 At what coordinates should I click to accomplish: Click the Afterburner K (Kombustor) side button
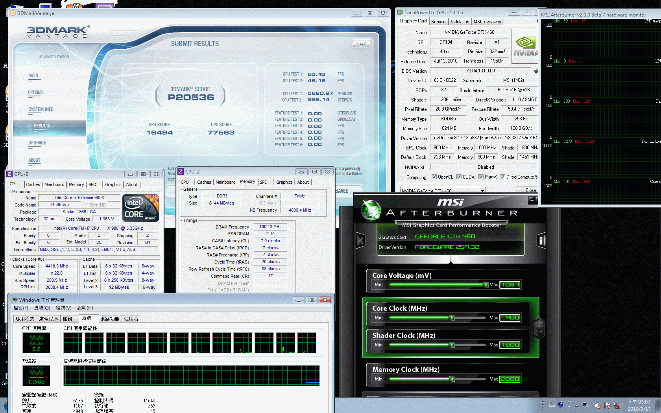(360, 241)
